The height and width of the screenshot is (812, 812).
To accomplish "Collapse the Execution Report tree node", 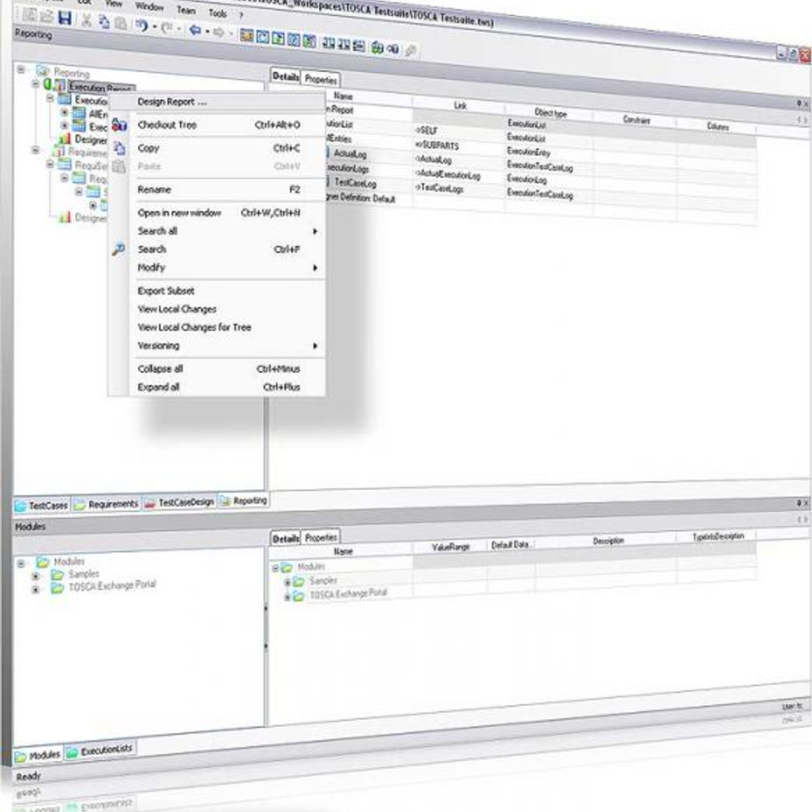I will (36, 83).
